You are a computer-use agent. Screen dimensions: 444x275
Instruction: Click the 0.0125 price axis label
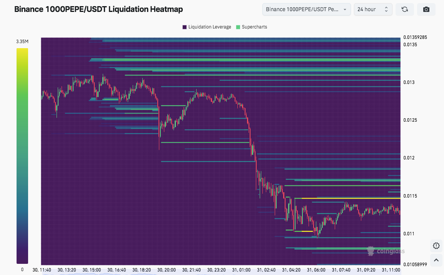click(410, 120)
